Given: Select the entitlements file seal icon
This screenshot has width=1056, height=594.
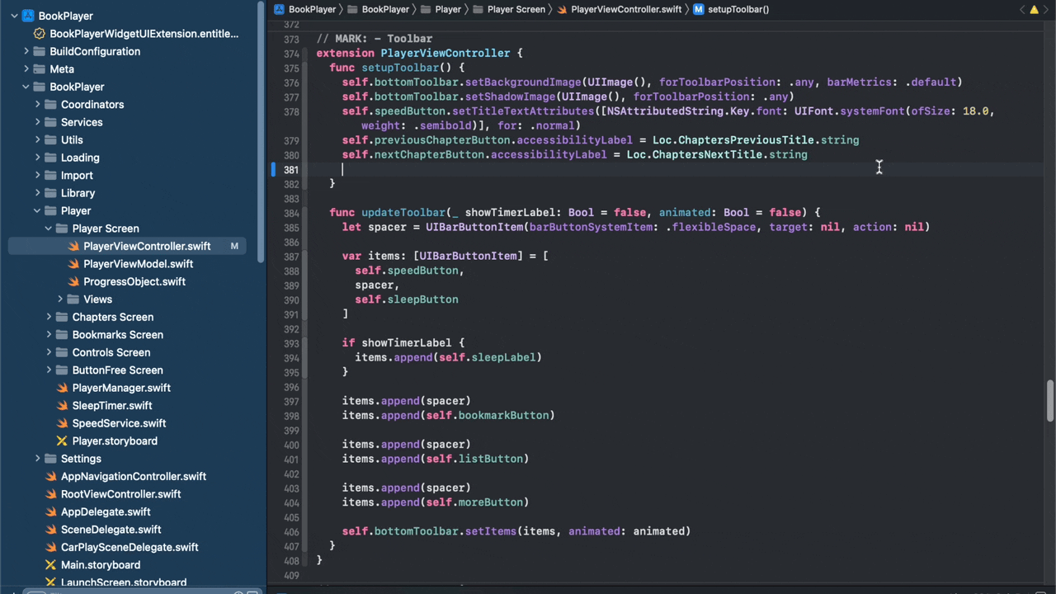Looking at the screenshot, I should point(39,34).
